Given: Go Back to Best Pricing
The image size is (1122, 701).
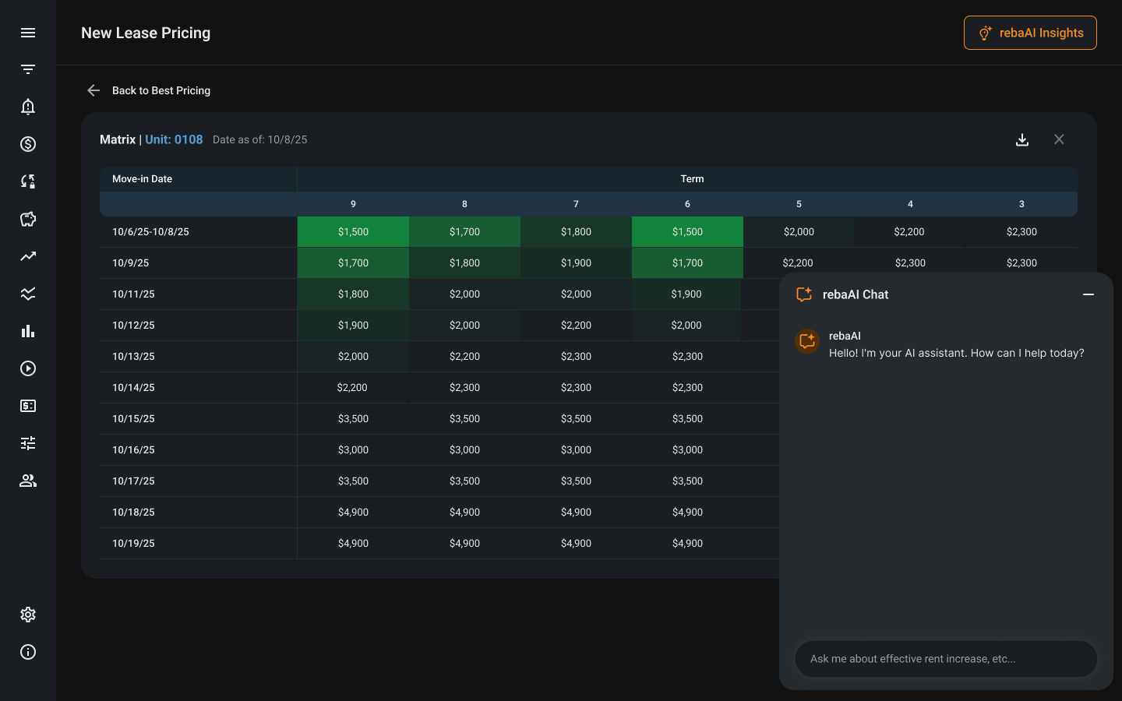Looking at the screenshot, I should (x=161, y=90).
